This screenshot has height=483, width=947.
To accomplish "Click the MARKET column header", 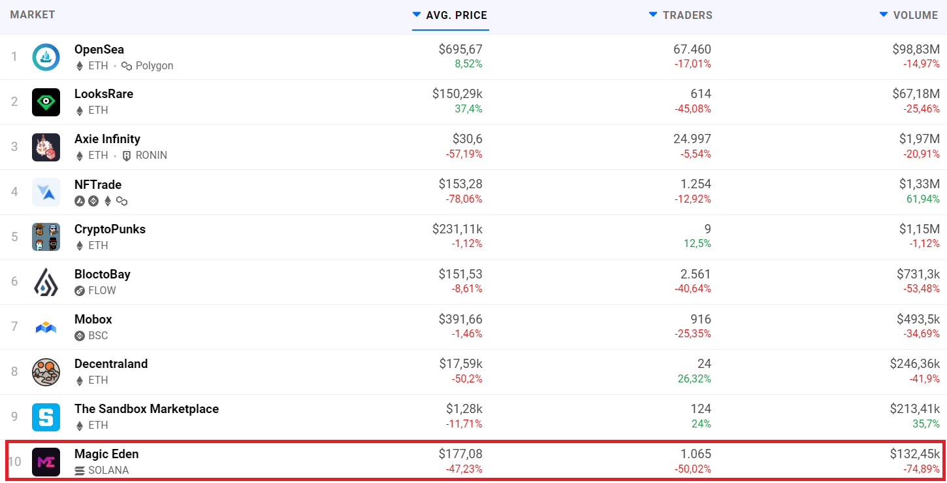I will click(33, 14).
